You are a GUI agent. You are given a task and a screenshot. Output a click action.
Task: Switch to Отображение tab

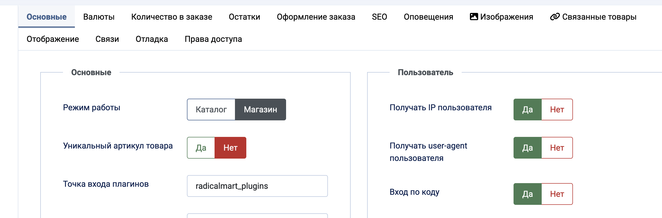click(53, 39)
